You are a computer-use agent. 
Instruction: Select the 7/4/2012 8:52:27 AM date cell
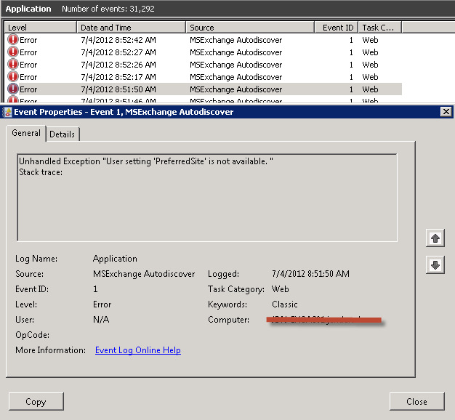coord(118,52)
